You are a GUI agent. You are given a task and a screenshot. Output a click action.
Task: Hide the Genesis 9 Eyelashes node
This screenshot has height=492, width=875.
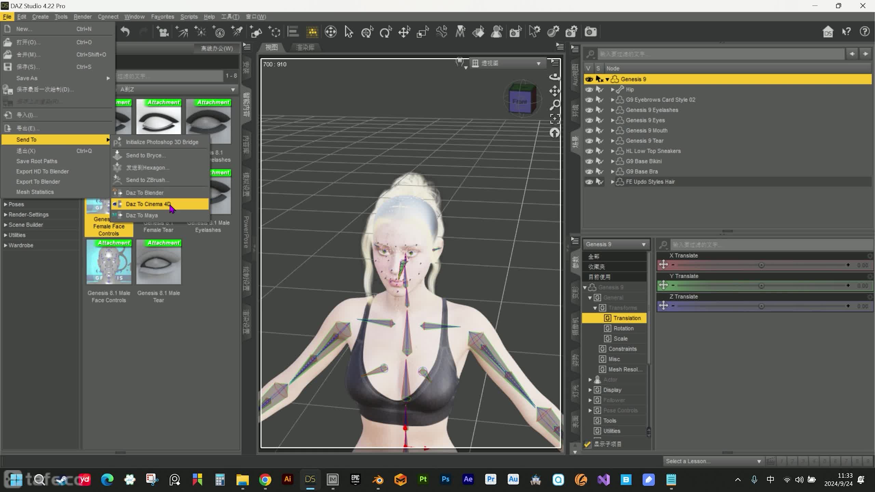[589, 110]
